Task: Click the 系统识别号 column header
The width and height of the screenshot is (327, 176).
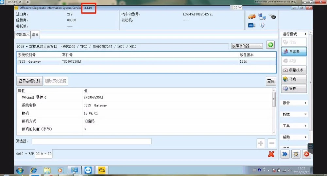Action: pyautogui.click(x=27, y=55)
